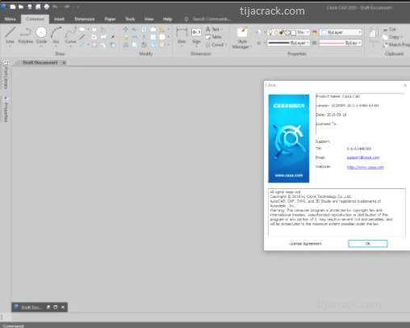The width and height of the screenshot is (410, 328).
Task: Switch to the Tools tab
Action: tap(130, 19)
